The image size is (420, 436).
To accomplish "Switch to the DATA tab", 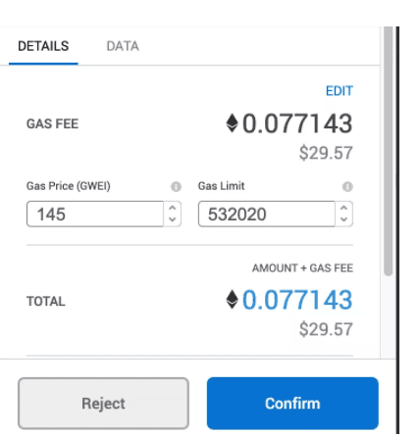I will [123, 46].
